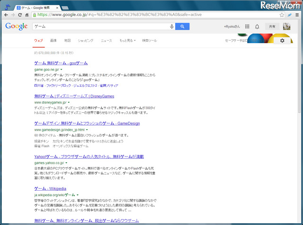The image size is (303, 225).
Task: Open the GameDesign result link
Action: [x=87, y=124]
